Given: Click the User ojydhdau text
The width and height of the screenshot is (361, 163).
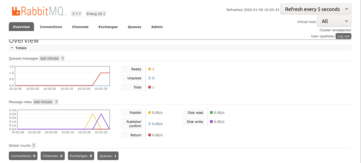Looking at the screenshot, I should point(323,36).
